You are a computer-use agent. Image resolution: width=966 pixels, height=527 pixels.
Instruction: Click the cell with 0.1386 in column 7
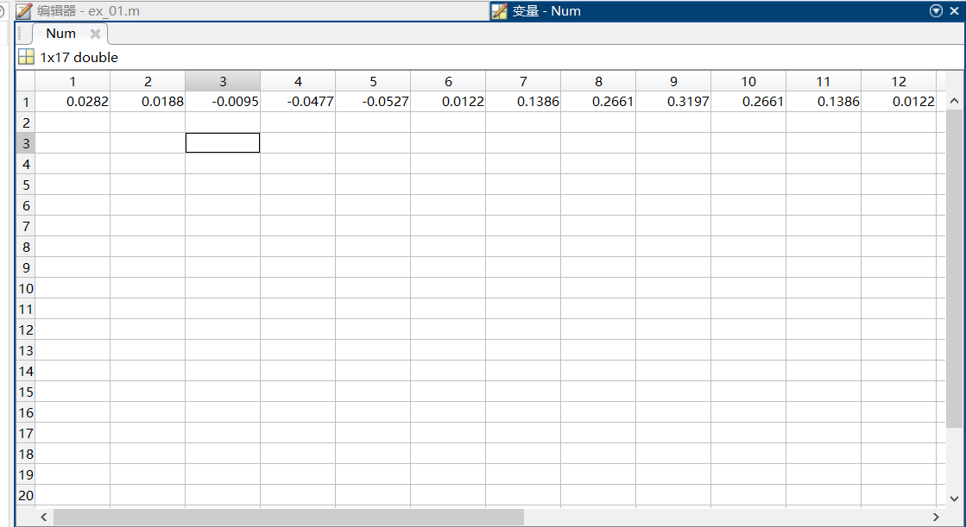coord(524,102)
